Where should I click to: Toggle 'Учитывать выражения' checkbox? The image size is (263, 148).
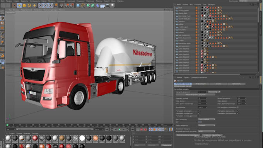click(x=238, y=111)
